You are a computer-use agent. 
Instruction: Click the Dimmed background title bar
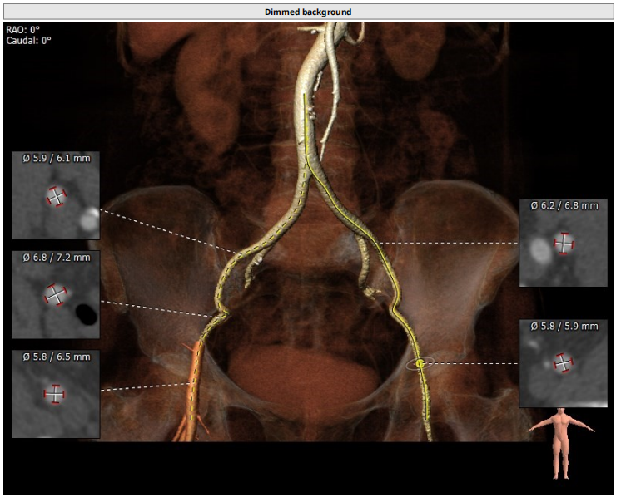pyautogui.click(x=308, y=12)
